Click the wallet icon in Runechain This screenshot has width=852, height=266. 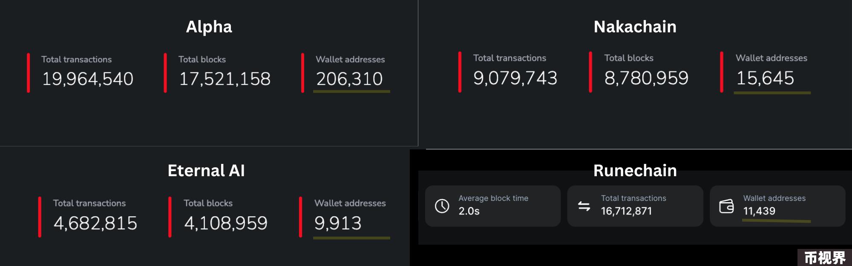pos(726,206)
